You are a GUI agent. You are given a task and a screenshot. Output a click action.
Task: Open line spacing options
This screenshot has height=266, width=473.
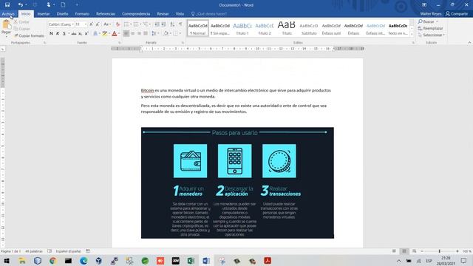(x=154, y=33)
